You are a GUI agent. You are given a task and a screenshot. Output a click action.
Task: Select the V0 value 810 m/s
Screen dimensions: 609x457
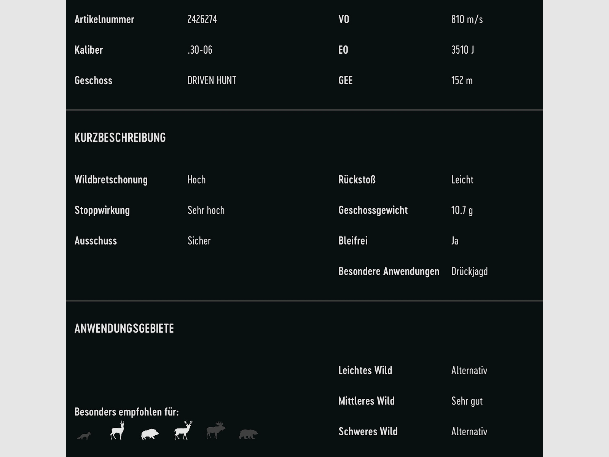click(467, 19)
